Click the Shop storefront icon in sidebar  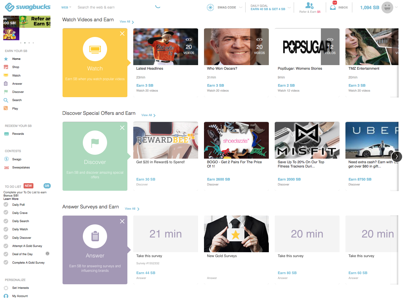point(6,67)
